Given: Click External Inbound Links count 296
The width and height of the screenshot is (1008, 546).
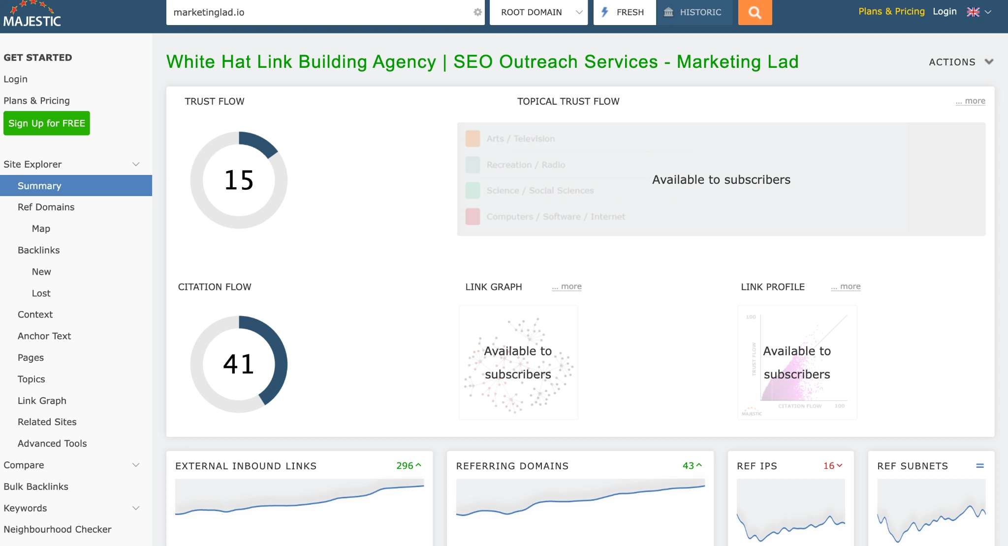Looking at the screenshot, I should point(409,465).
